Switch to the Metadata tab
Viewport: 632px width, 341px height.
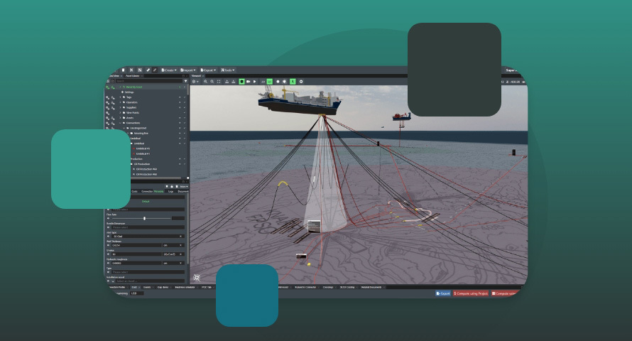158,191
